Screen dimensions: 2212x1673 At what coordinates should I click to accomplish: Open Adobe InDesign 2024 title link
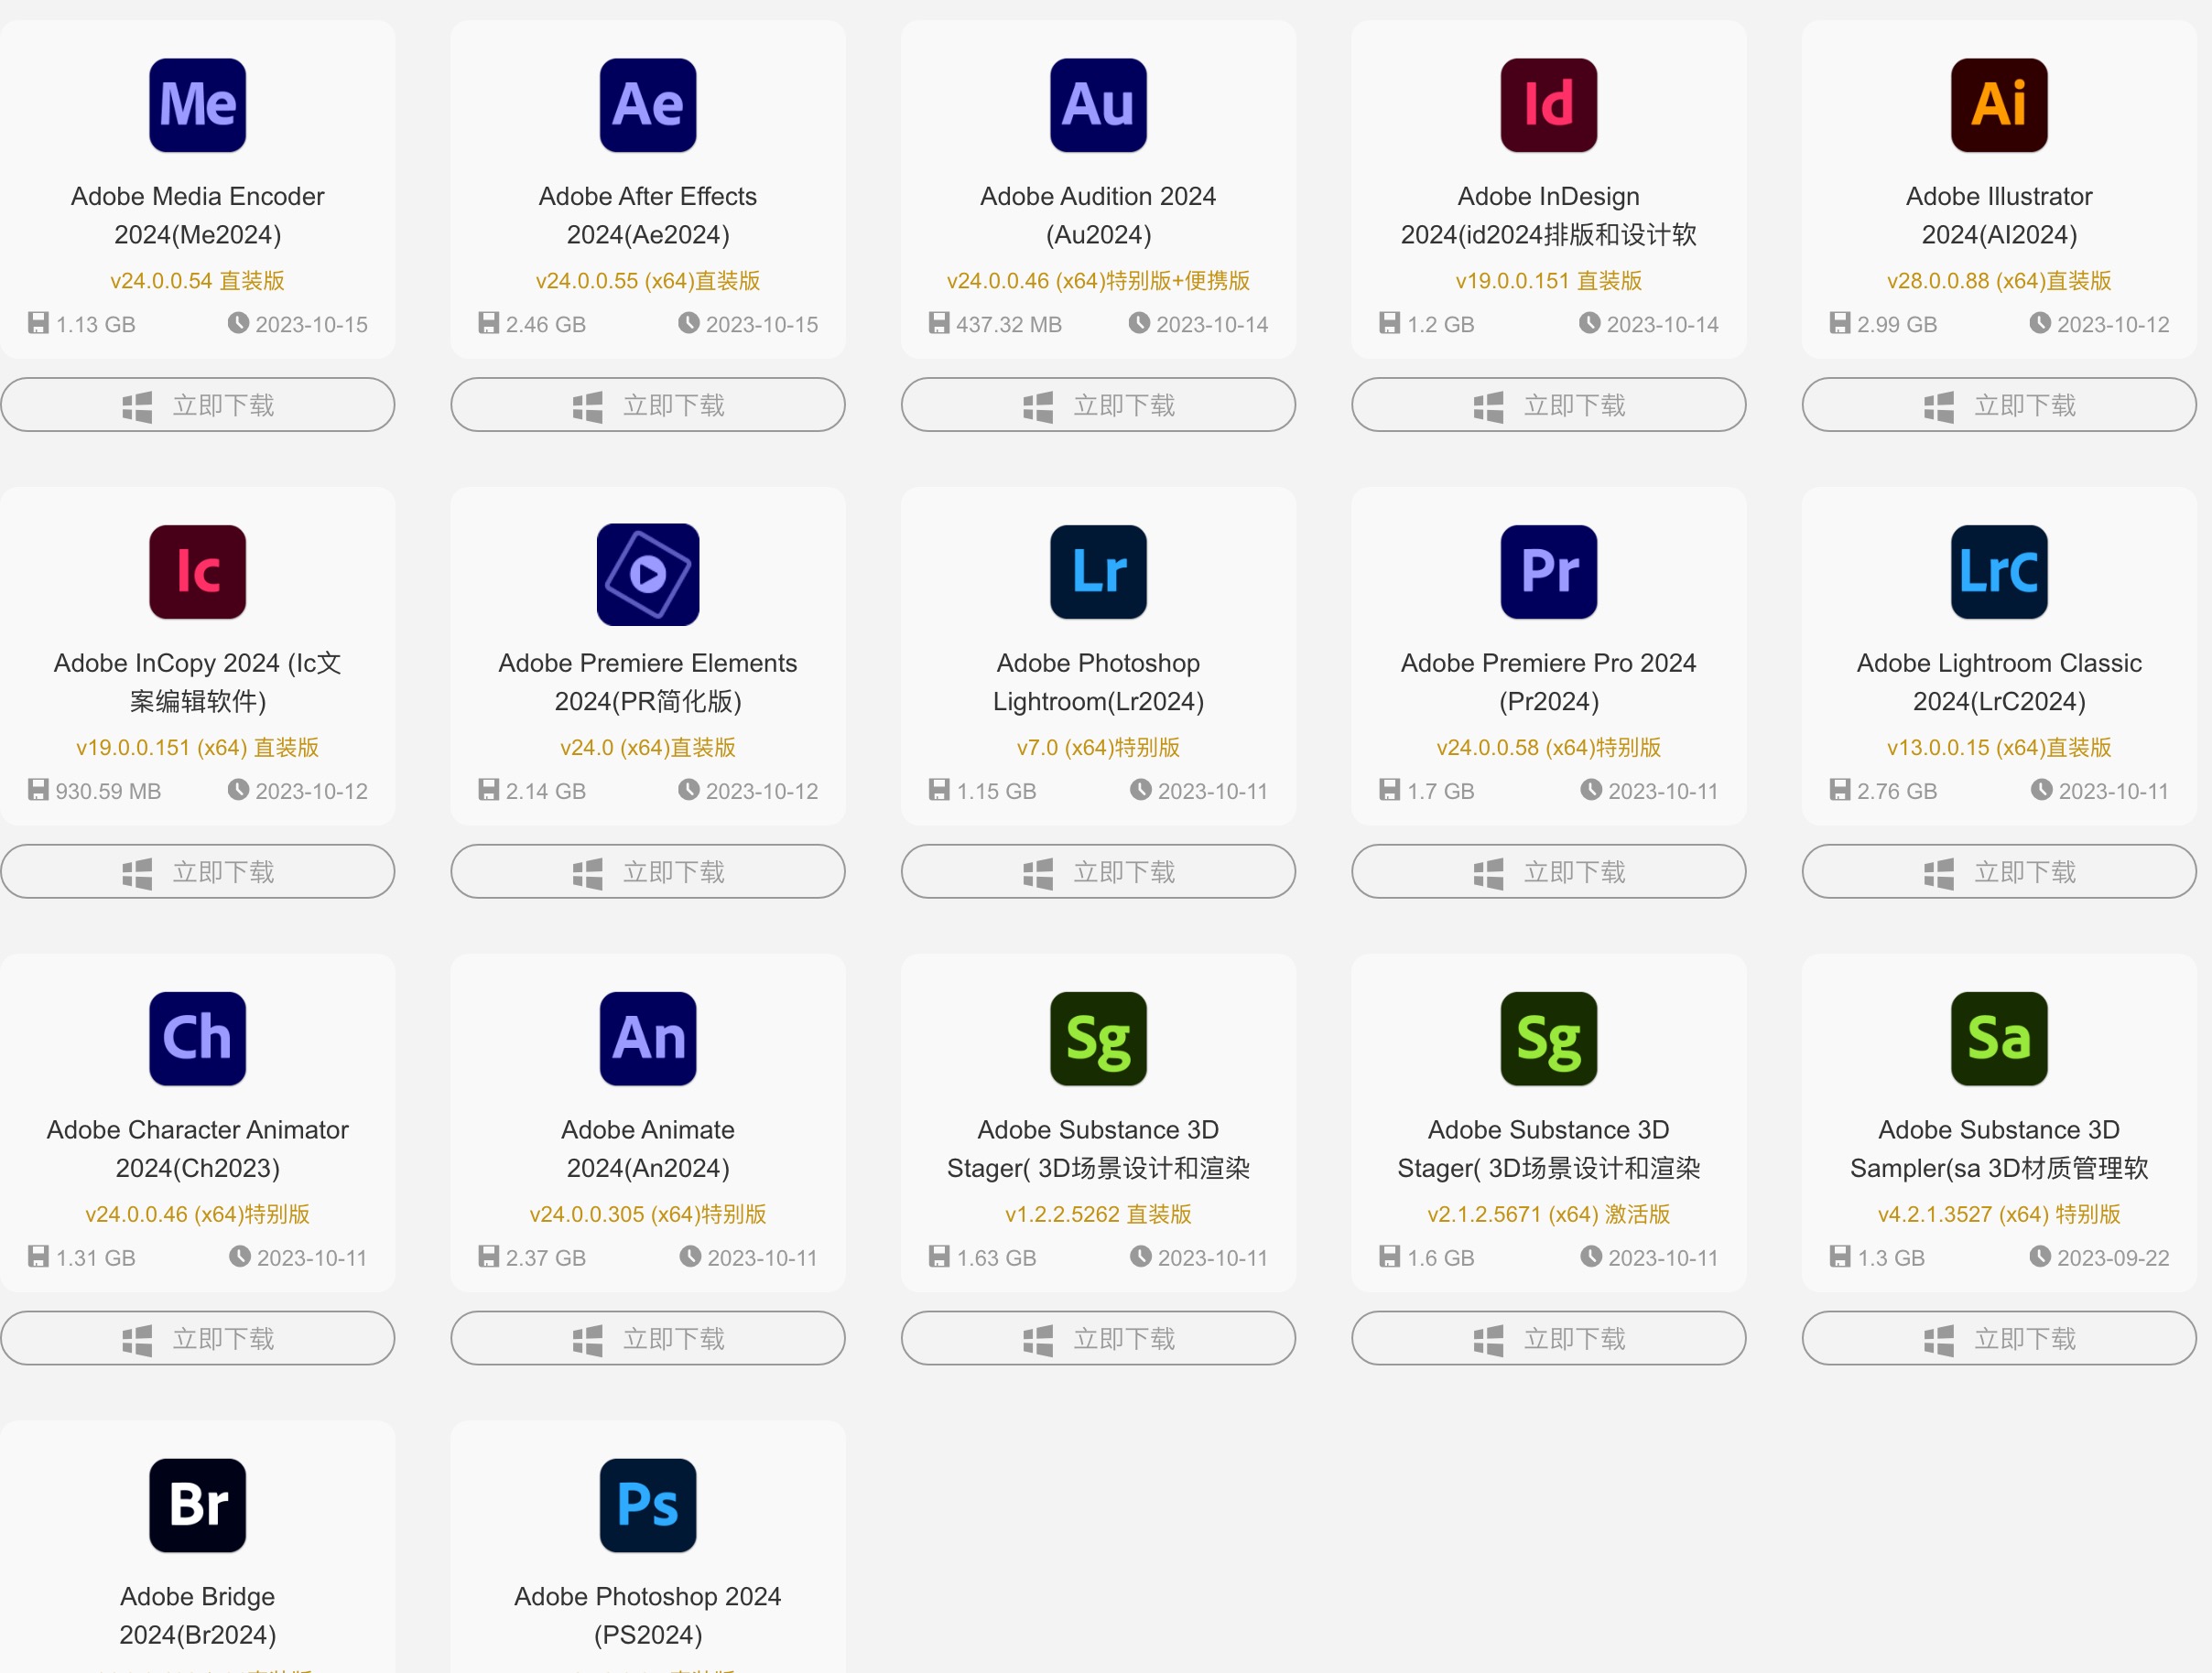(x=1548, y=215)
